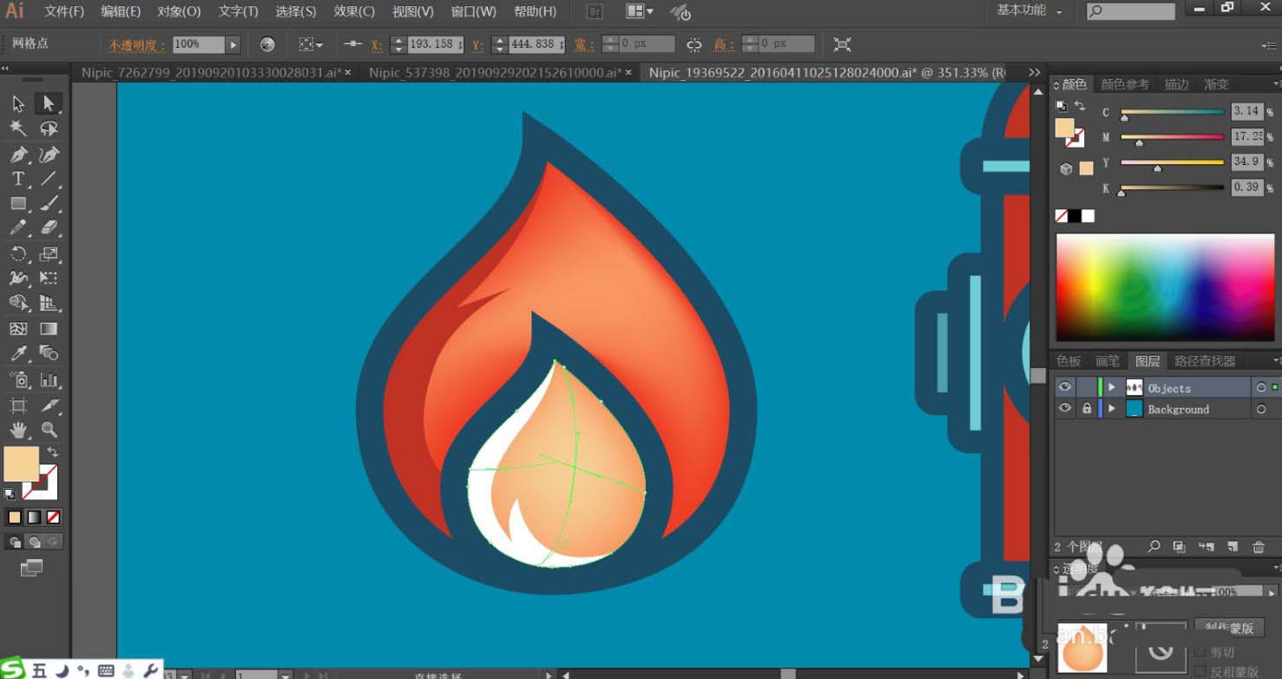
Task: Select the Pencil tool
Action: pos(18,228)
